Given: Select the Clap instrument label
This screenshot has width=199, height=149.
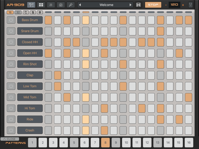Looking at the screenshot, I should [30, 75].
